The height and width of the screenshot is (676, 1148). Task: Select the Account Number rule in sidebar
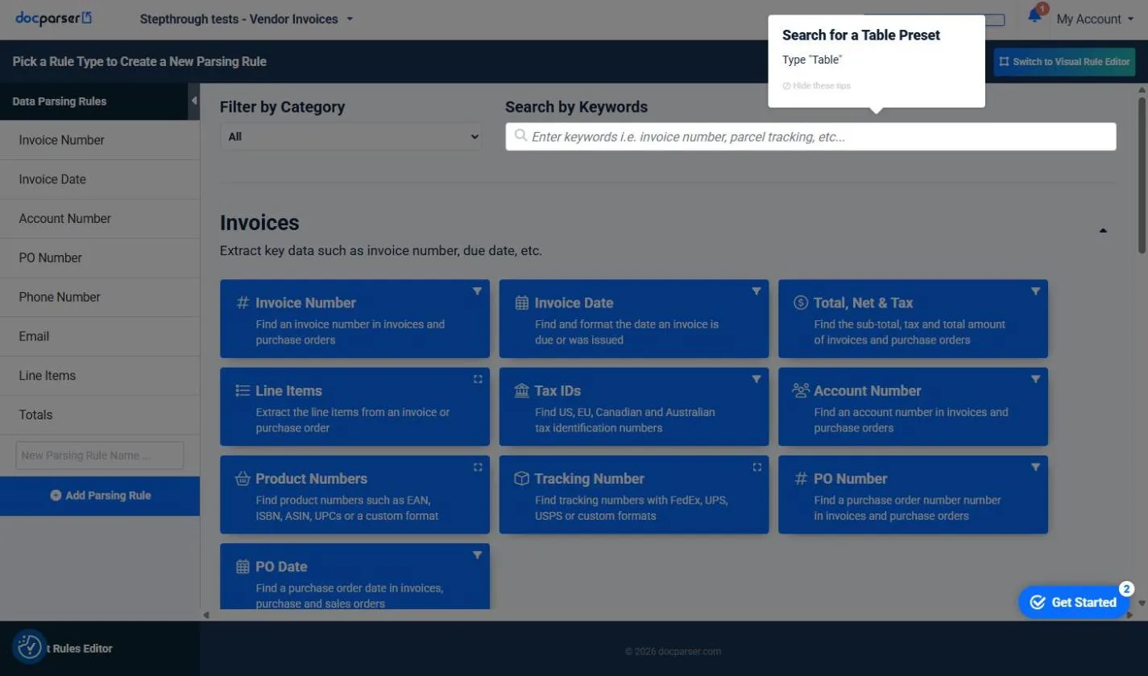100,219
